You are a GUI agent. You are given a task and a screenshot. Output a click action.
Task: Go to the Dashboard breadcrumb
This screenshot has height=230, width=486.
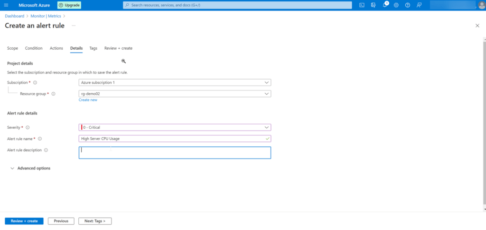point(15,16)
